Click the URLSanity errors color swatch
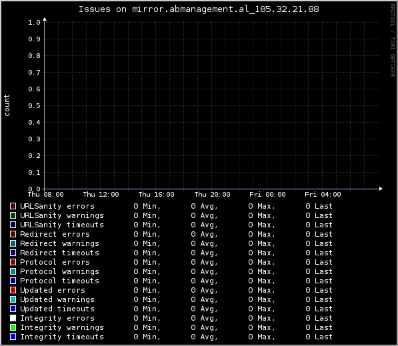 [13, 206]
